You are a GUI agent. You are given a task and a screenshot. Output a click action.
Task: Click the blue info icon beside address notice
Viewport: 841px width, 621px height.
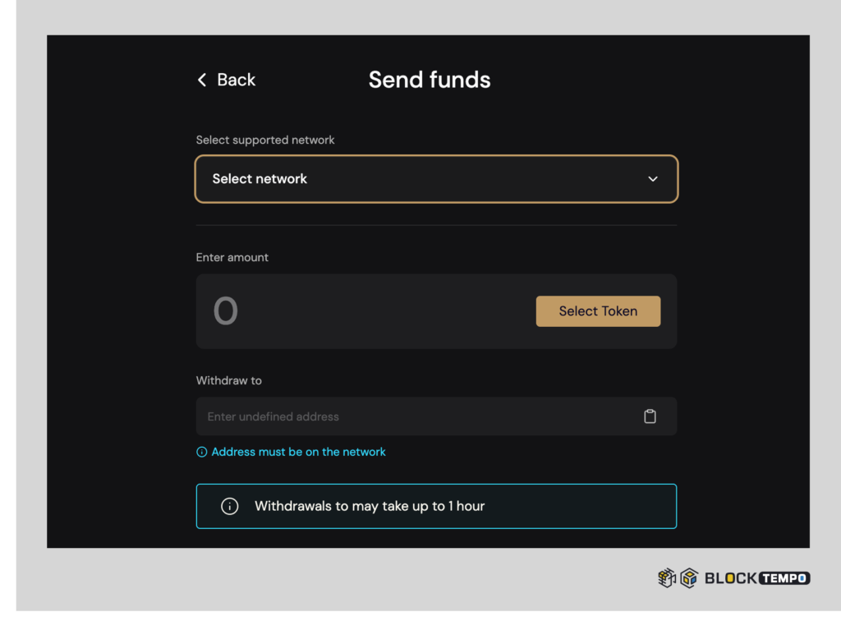(201, 452)
